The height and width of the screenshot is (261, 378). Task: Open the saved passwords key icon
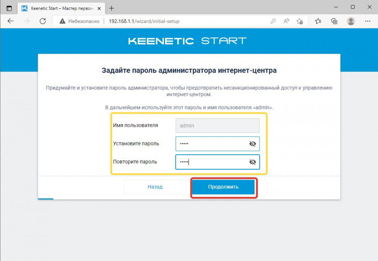click(x=273, y=21)
